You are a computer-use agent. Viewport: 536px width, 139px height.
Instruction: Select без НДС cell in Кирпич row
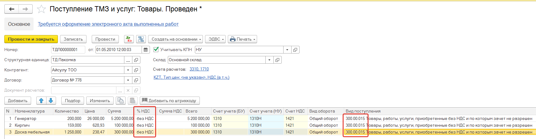[146, 125]
